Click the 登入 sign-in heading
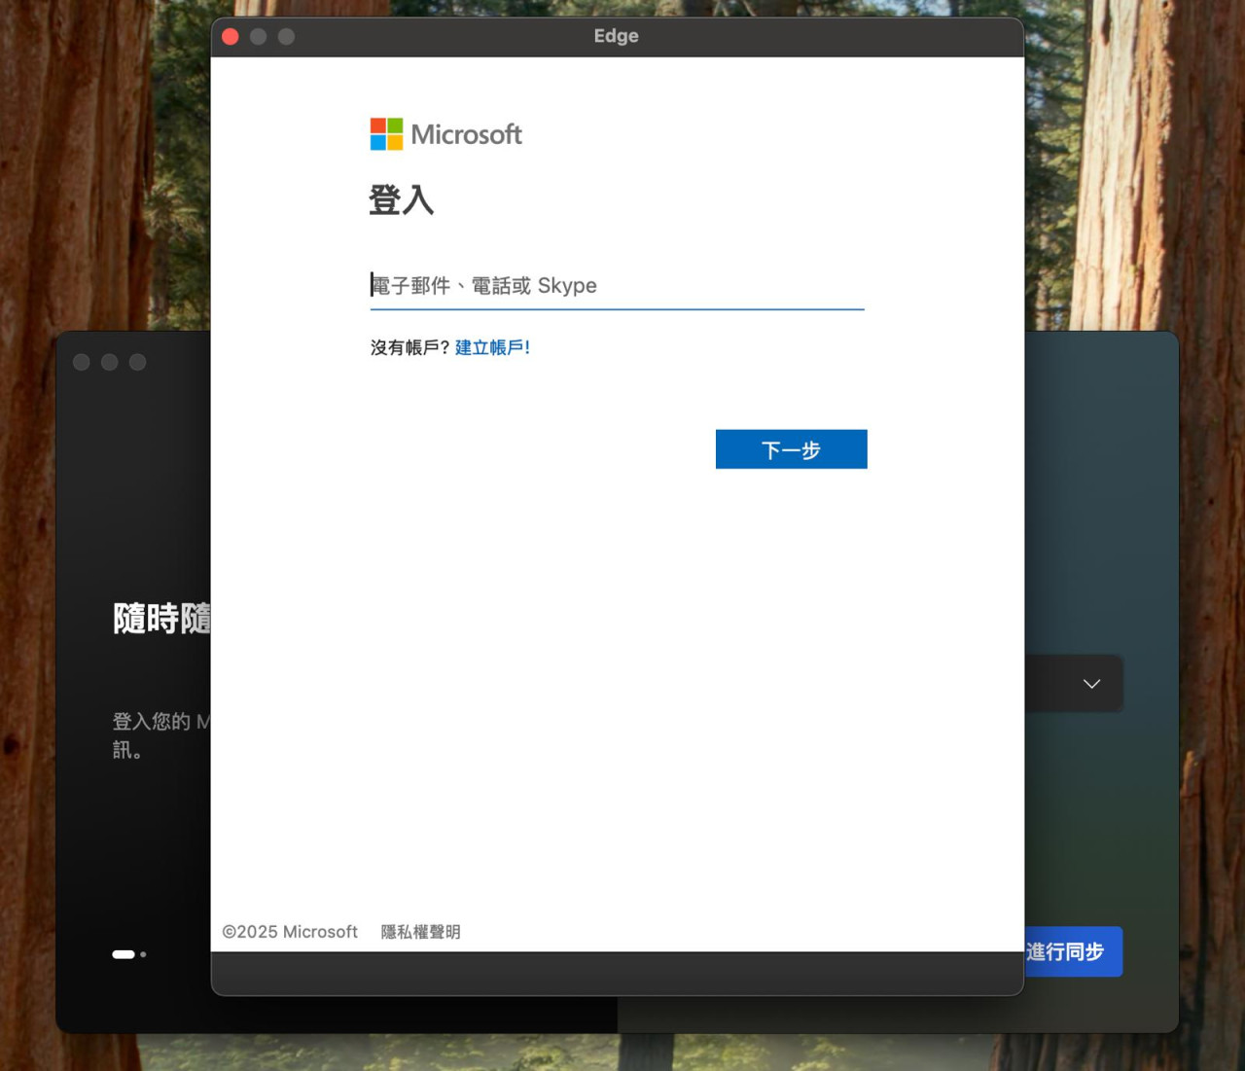This screenshot has height=1071, width=1245. pos(401,200)
